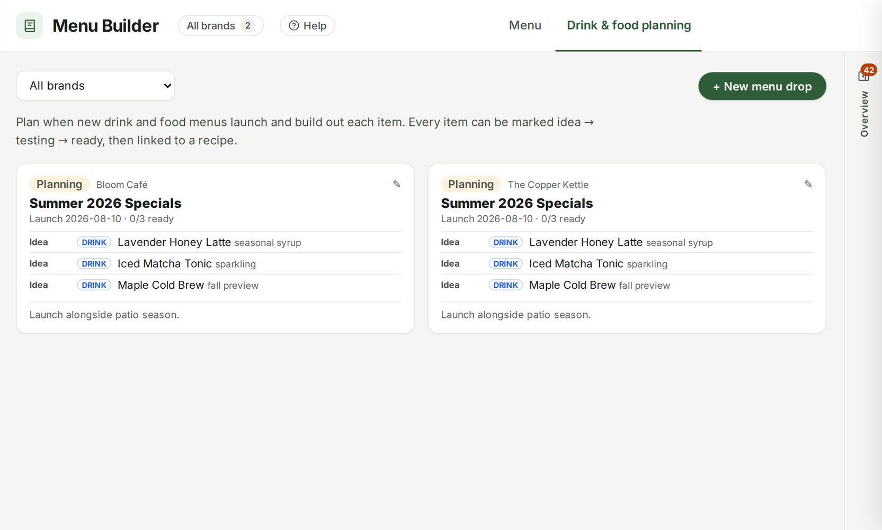Image resolution: width=882 pixels, height=530 pixels.
Task: Open the All brands filter dropdown
Action: point(95,86)
